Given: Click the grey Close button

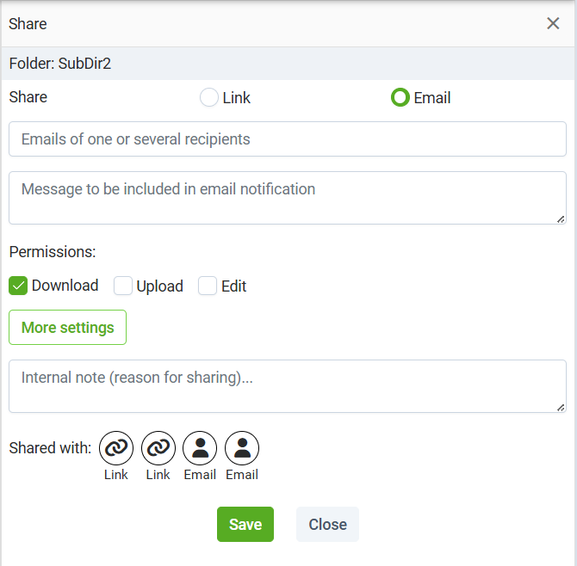Looking at the screenshot, I should [327, 524].
